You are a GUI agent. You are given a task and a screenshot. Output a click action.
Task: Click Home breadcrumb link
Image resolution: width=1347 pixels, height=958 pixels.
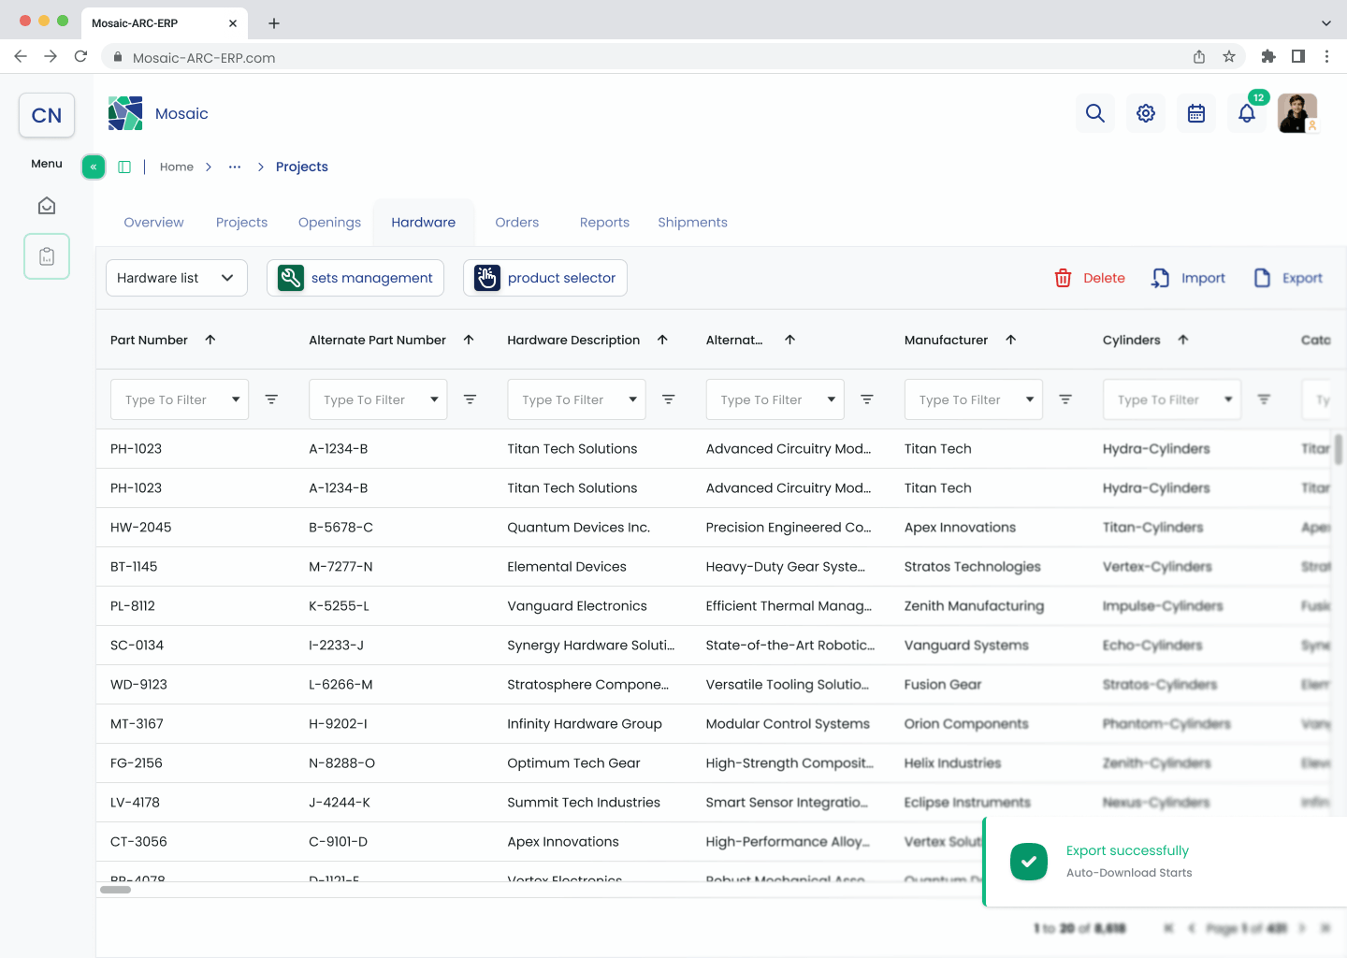coord(177,167)
